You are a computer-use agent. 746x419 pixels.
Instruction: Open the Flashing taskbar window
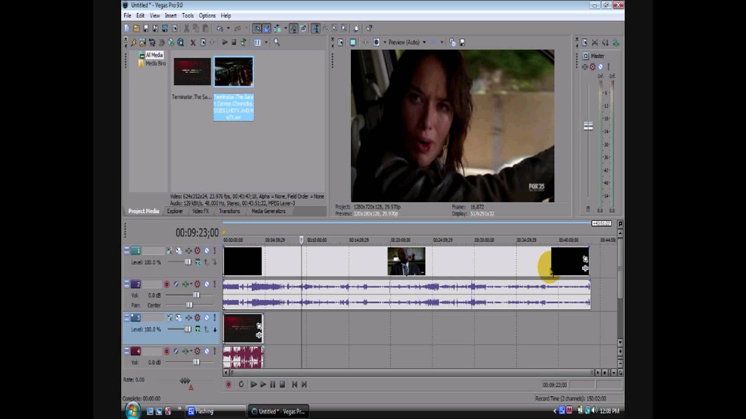tap(216, 411)
